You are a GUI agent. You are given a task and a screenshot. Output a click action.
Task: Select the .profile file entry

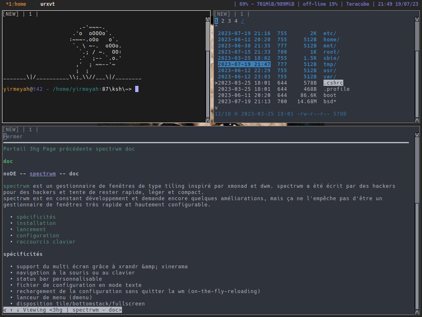(336, 89)
